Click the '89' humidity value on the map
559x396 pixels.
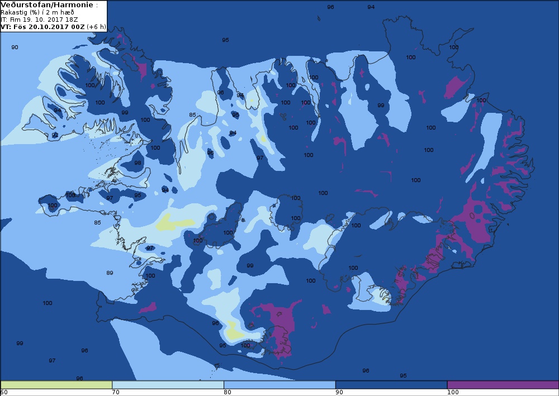(110, 273)
